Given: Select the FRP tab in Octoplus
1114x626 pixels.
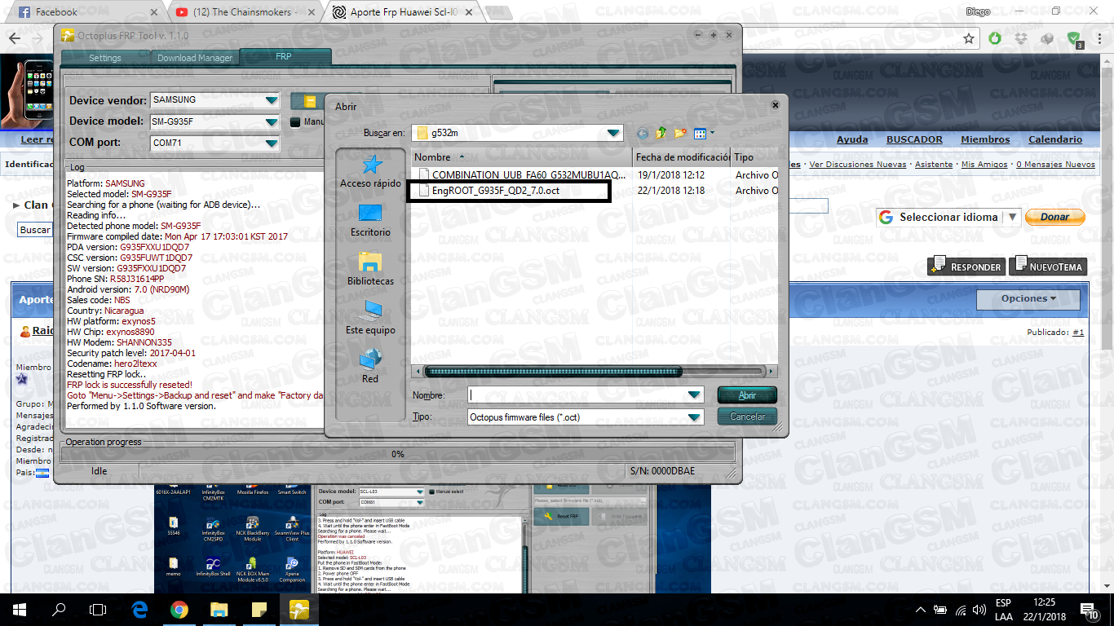Looking at the screenshot, I should coord(284,57).
